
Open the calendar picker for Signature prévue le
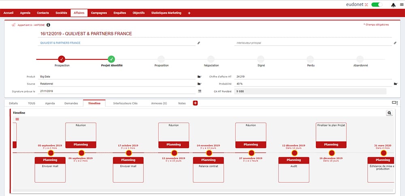[x=200, y=91]
